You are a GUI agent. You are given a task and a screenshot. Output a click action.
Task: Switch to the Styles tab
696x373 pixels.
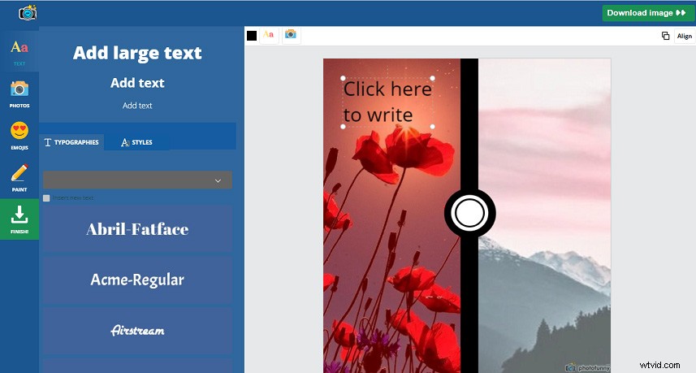[x=136, y=142]
